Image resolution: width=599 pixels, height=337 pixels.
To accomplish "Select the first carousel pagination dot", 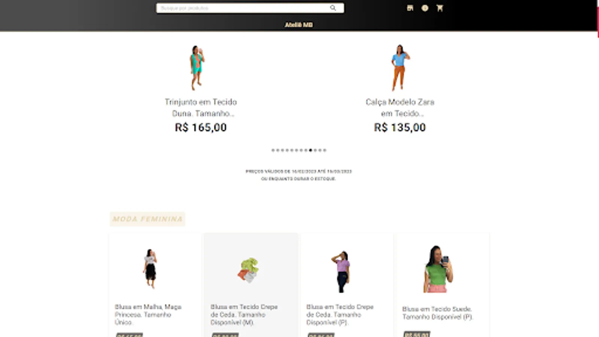I will [273, 150].
